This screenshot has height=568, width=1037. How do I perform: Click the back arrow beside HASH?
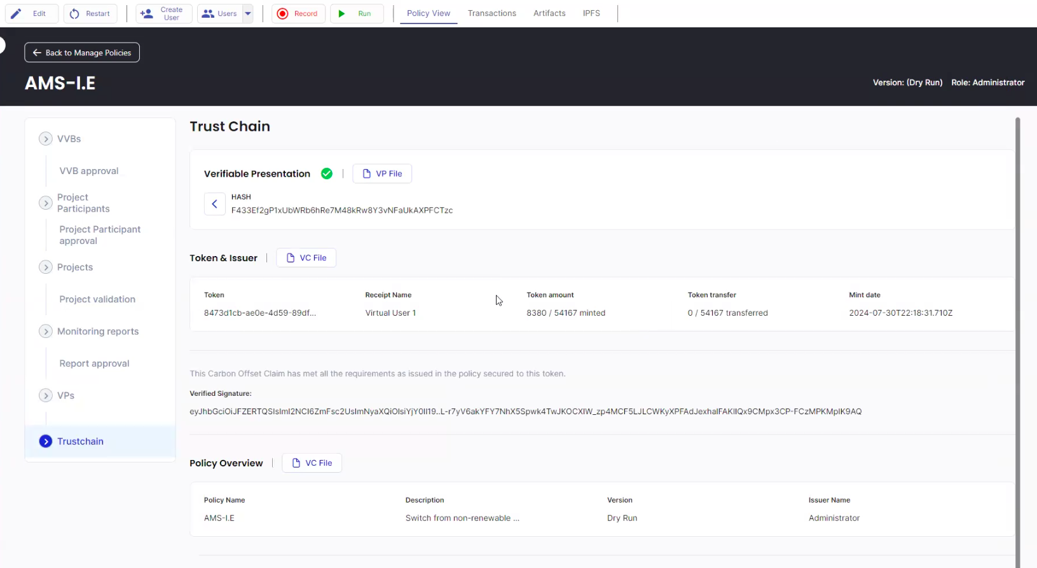pos(214,204)
